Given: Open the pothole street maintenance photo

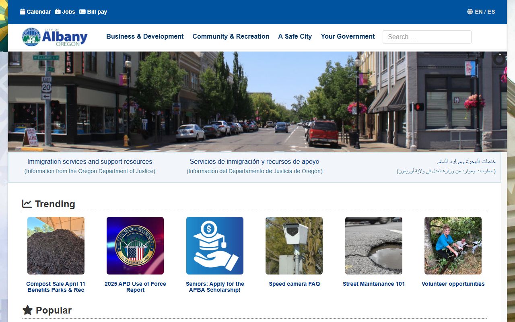Looking at the screenshot, I should [x=374, y=246].
